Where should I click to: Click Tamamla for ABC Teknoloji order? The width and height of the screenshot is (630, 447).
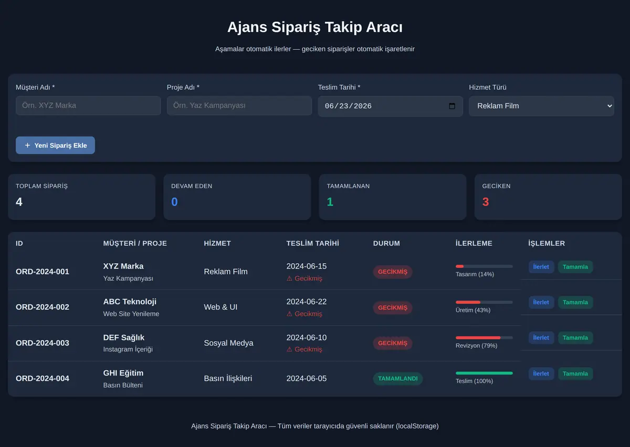tap(575, 303)
